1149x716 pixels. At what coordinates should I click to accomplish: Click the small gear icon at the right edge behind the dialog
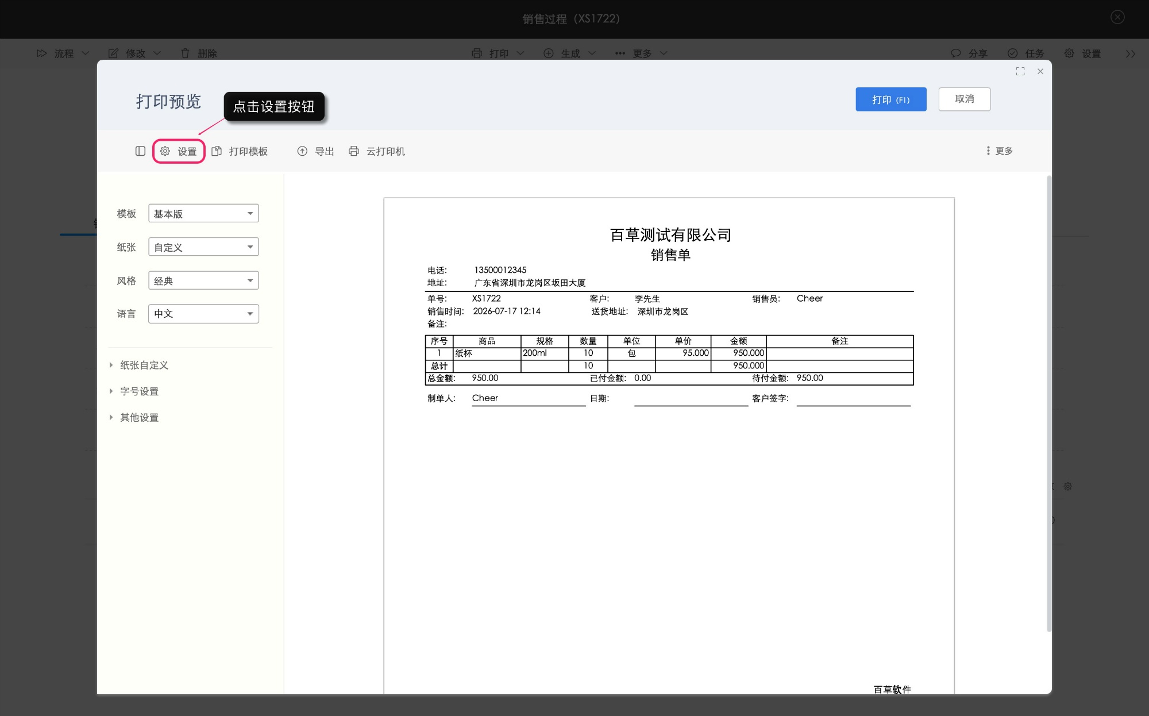click(x=1068, y=486)
